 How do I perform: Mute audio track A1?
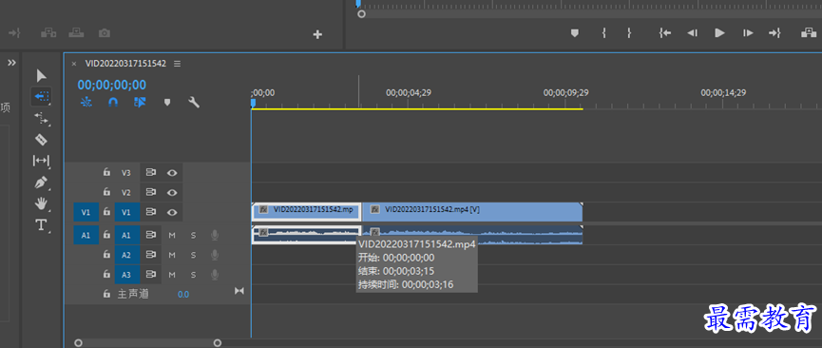pos(172,235)
